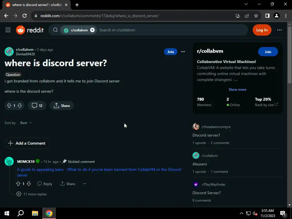Select the 'where is discord server?' browser tab
This screenshot has height=219, width=292.
36,5
